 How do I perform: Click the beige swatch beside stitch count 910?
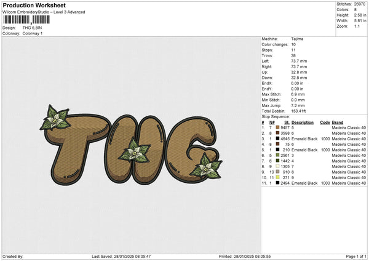(277, 172)
